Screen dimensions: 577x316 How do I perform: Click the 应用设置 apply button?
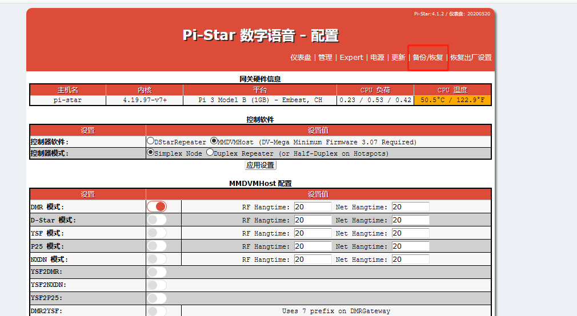pyautogui.click(x=261, y=165)
